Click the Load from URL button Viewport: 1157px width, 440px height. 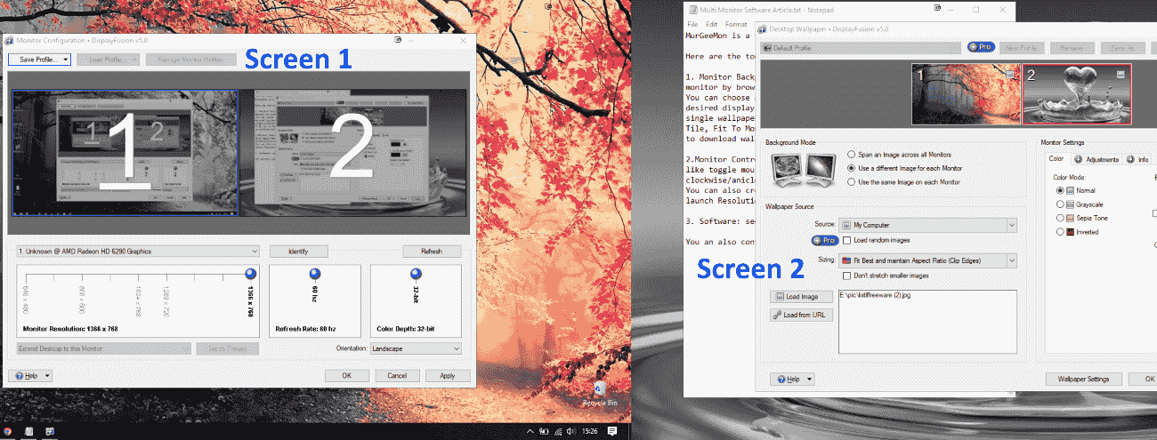[x=802, y=315]
